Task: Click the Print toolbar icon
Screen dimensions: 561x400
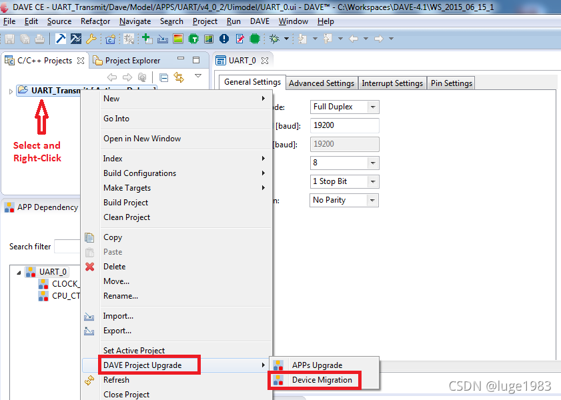Action: 40,39
